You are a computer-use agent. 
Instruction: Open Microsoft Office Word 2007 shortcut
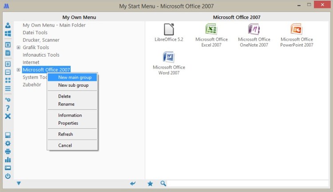coord(169,63)
